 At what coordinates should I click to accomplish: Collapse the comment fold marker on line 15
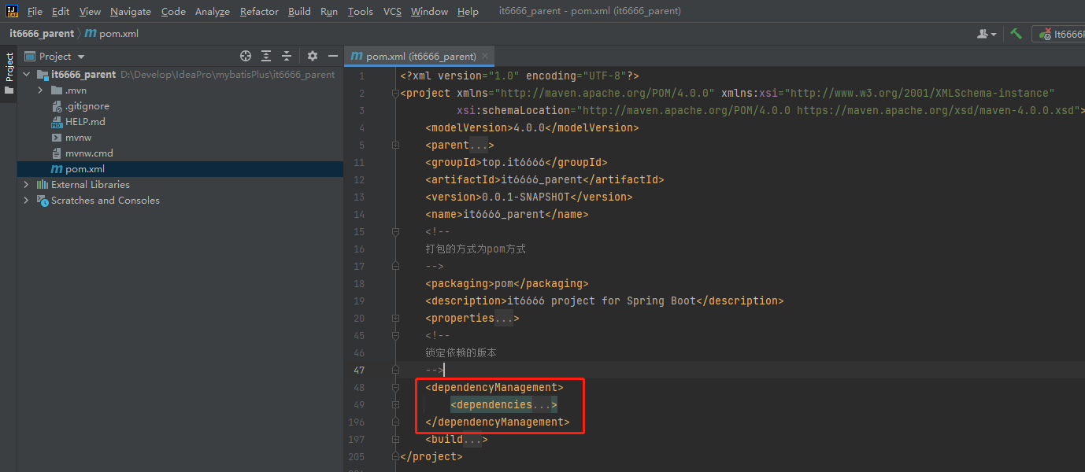tap(396, 232)
